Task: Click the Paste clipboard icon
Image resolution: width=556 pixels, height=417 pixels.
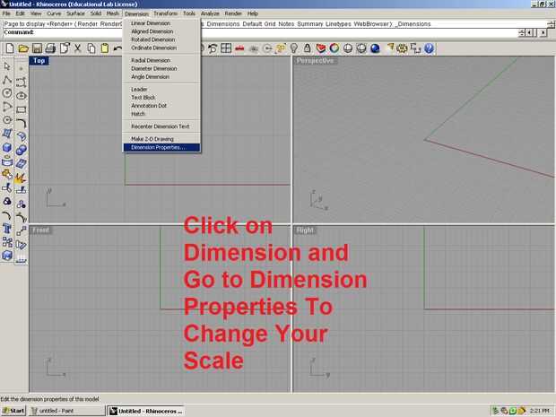Action: [105, 48]
